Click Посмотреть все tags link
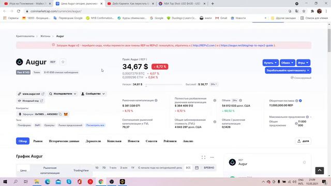Image resolution: width=331 pixels, height=186 pixels. (x=95, y=125)
